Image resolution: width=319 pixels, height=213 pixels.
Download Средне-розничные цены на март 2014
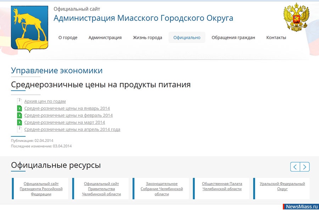[65, 122]
